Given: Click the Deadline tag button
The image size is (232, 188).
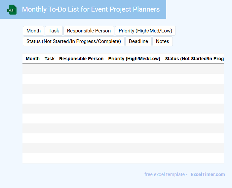Looking at the screenshot, I should (x=138, y=41).
